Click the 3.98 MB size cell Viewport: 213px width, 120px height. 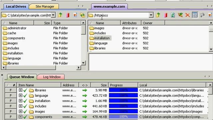[101, 90]
